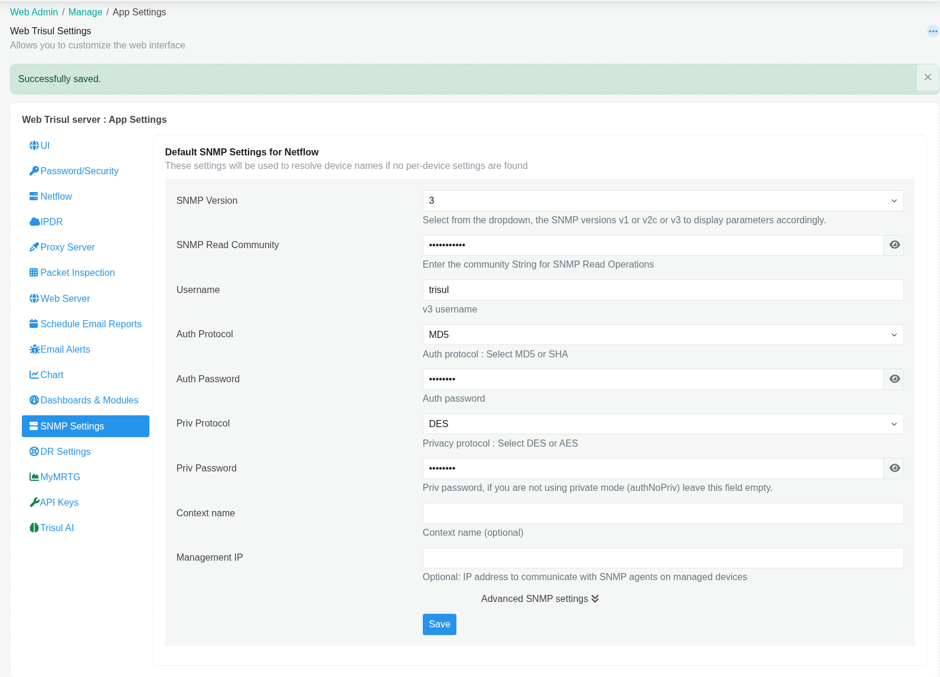Open the Manage breadcrumb link
The image size is (940, 677).
point(85,12)
